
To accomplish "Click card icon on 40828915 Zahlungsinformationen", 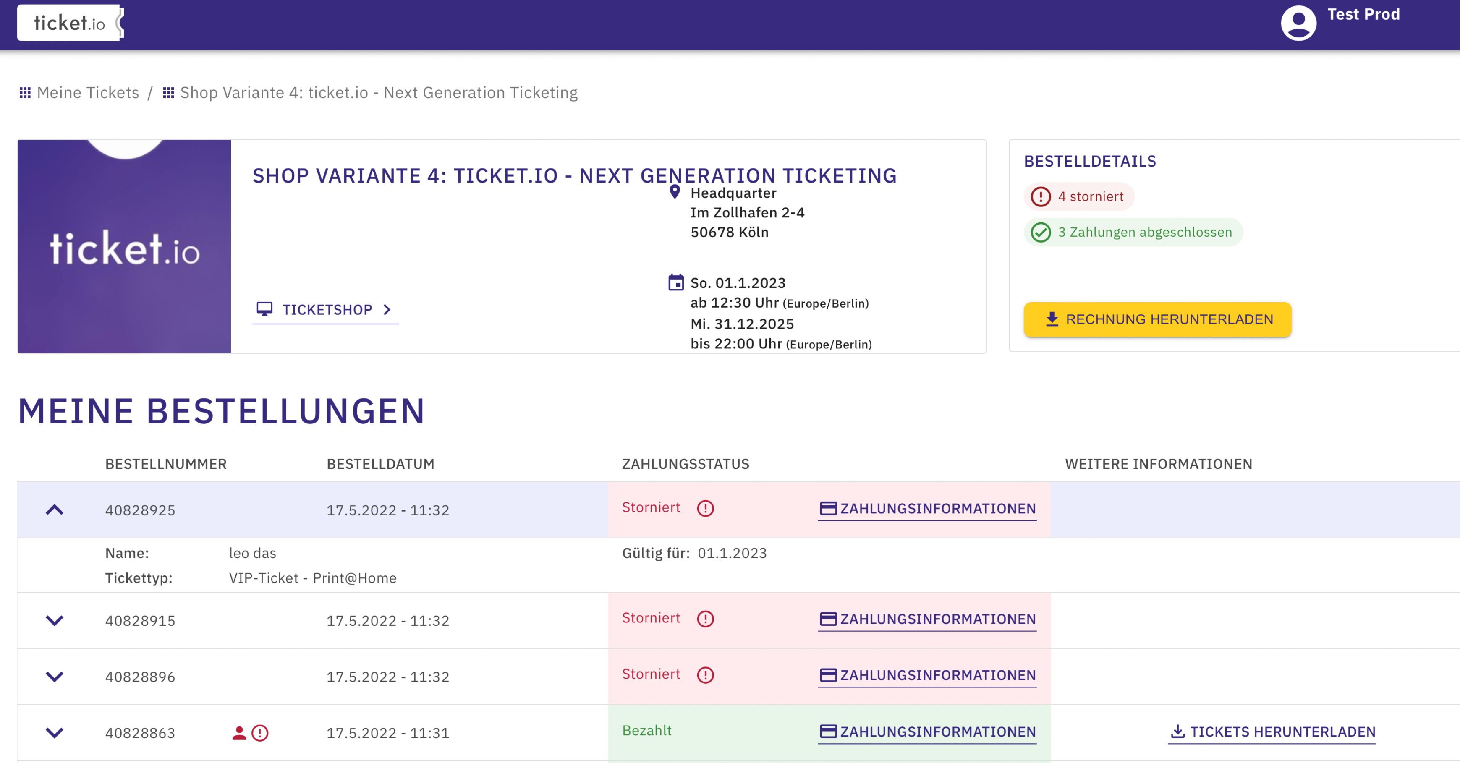I will click(828, 619).
